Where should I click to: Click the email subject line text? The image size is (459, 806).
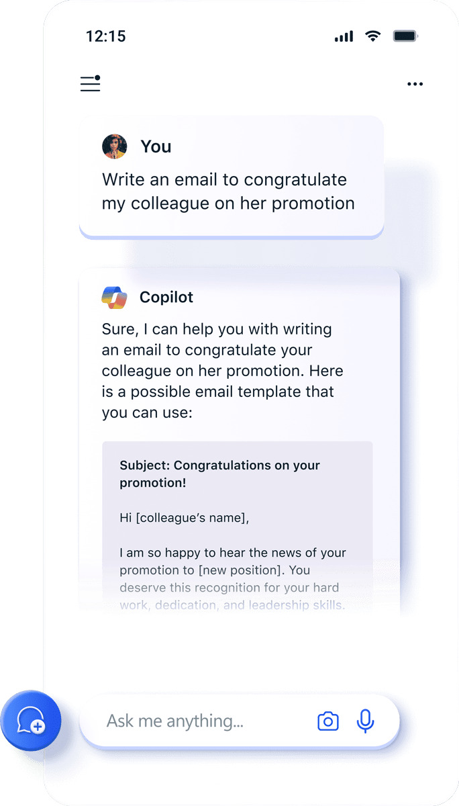coord(219,474)
